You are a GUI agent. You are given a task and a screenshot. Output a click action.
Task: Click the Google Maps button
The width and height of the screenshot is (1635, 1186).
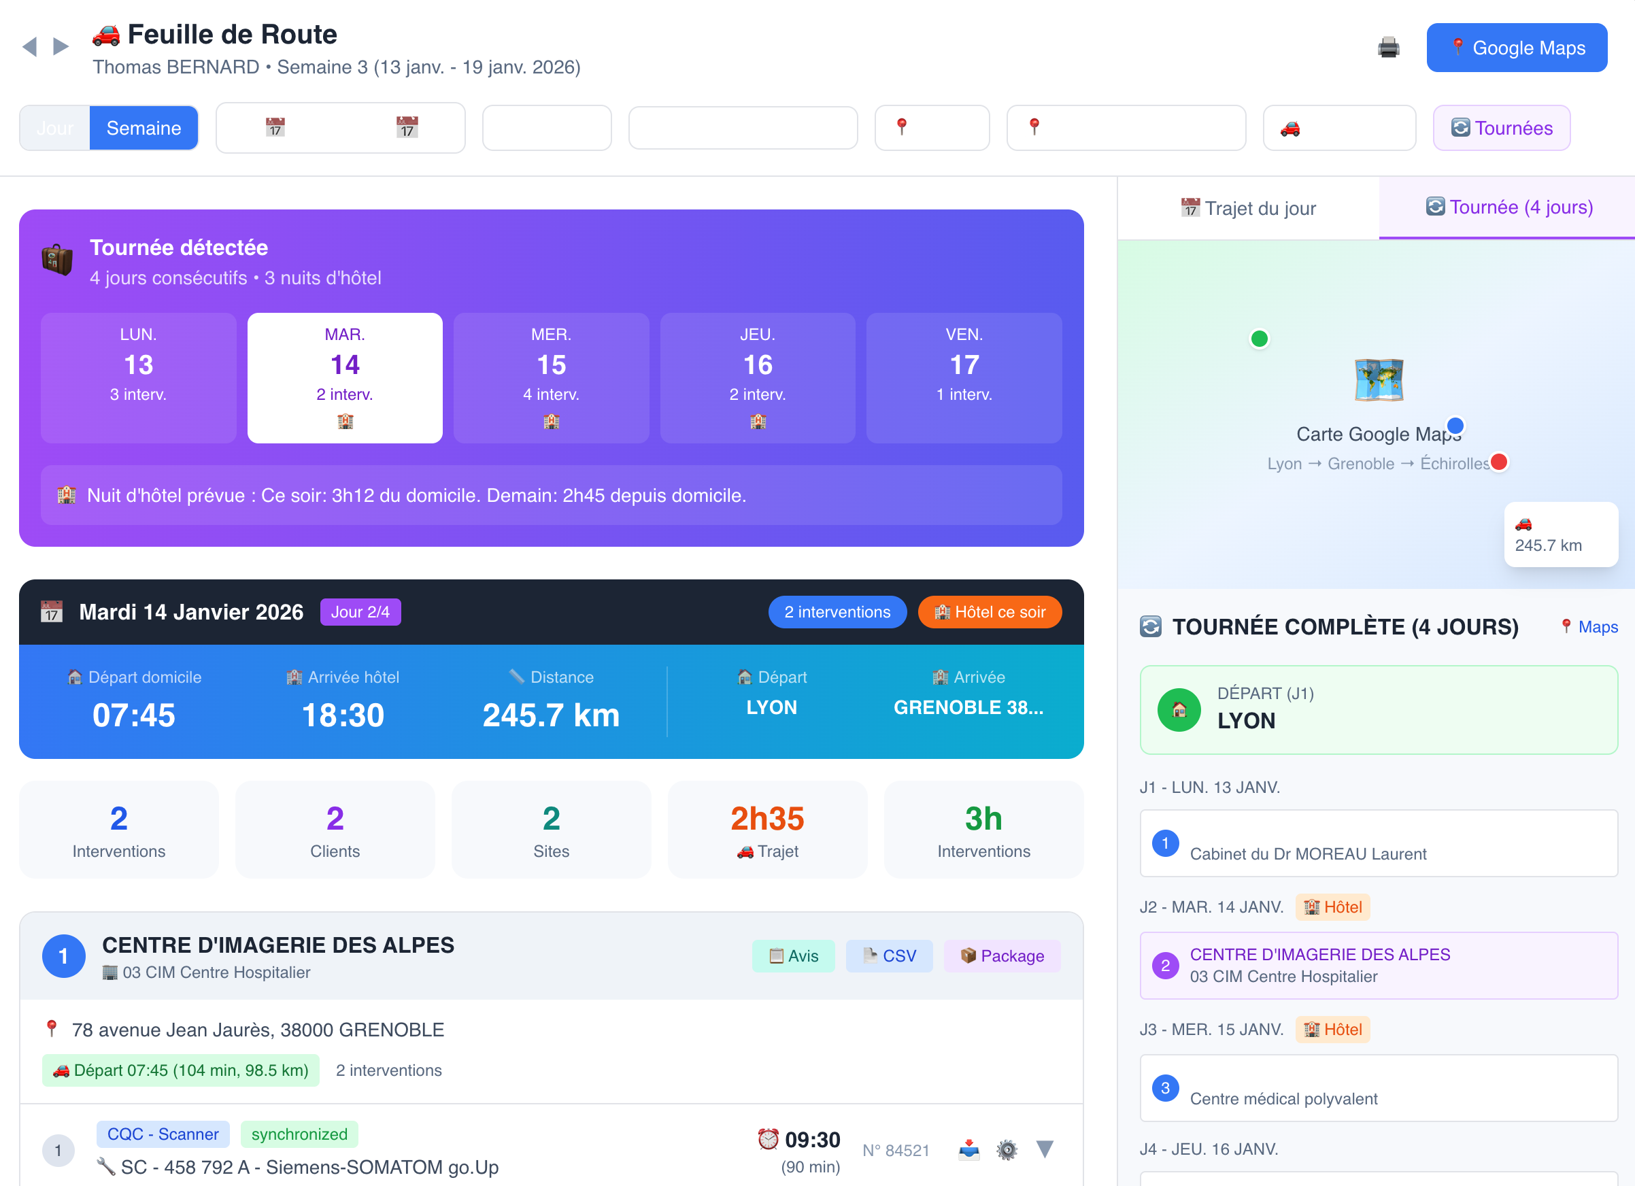tap(1516, 48)
